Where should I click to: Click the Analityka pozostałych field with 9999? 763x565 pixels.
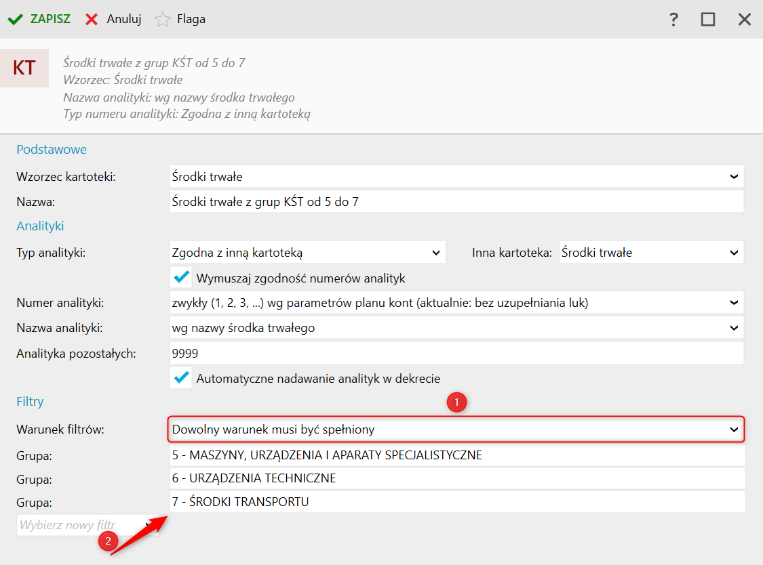pos(456,353)
